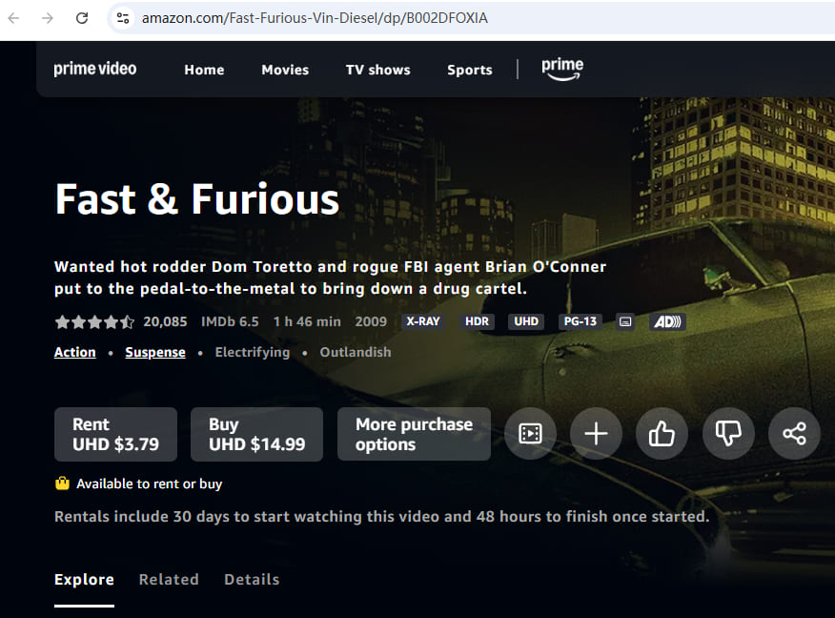The height and width of the screenshot is (618, 835).
Task: Click the browser back arrow
Action: [x=14, y=18]
